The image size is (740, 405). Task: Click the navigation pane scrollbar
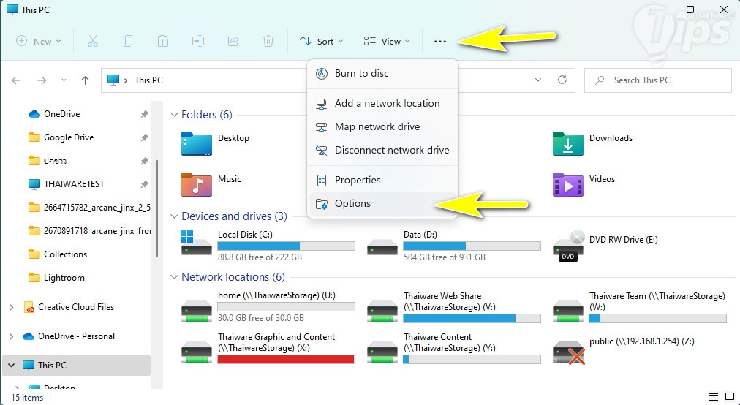pos(156,208)
